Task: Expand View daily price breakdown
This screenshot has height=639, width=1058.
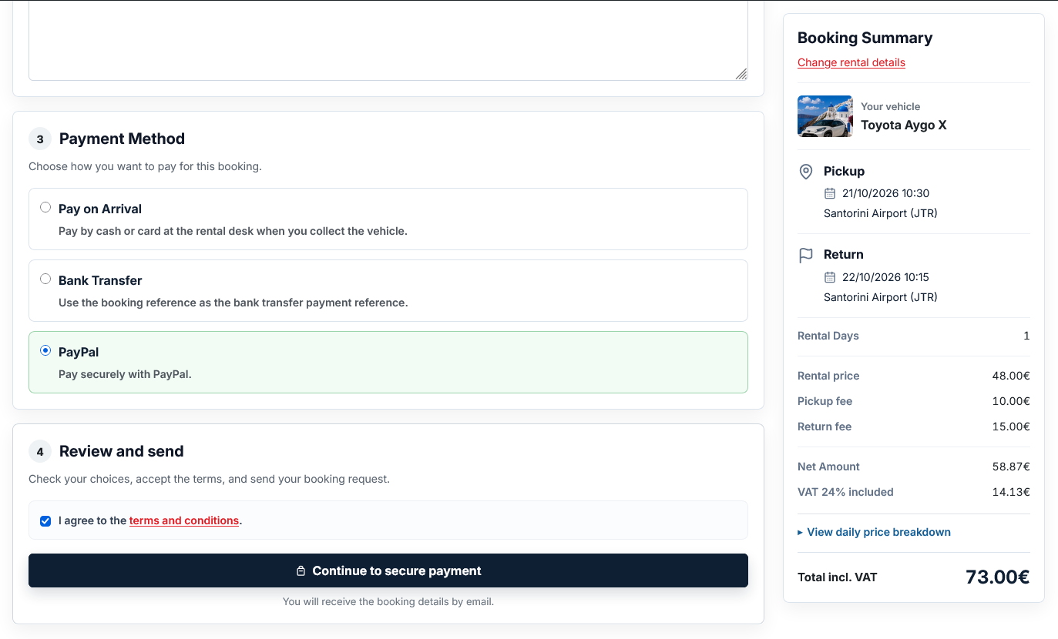Action: click(x=874, y=532)
